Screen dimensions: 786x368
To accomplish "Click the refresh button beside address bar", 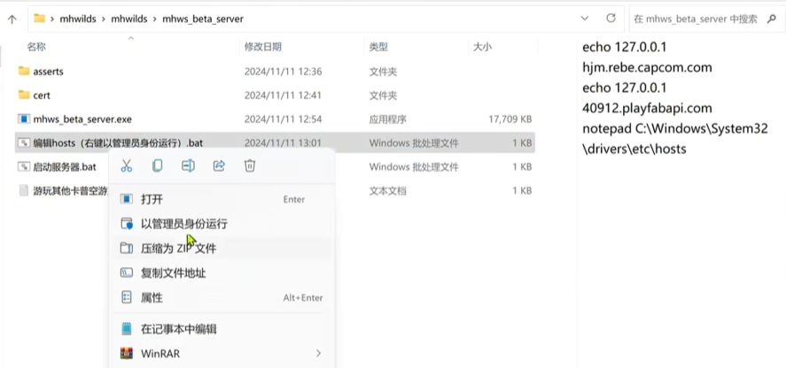I will pyautogui.click(x=611, y=18).
